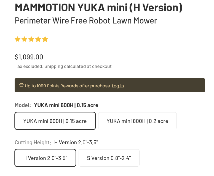This screenshot has height=176, width=214.
Task: Choose S Version 0.8"-2.4" cutting height
Action: click(x=109, y=158)
